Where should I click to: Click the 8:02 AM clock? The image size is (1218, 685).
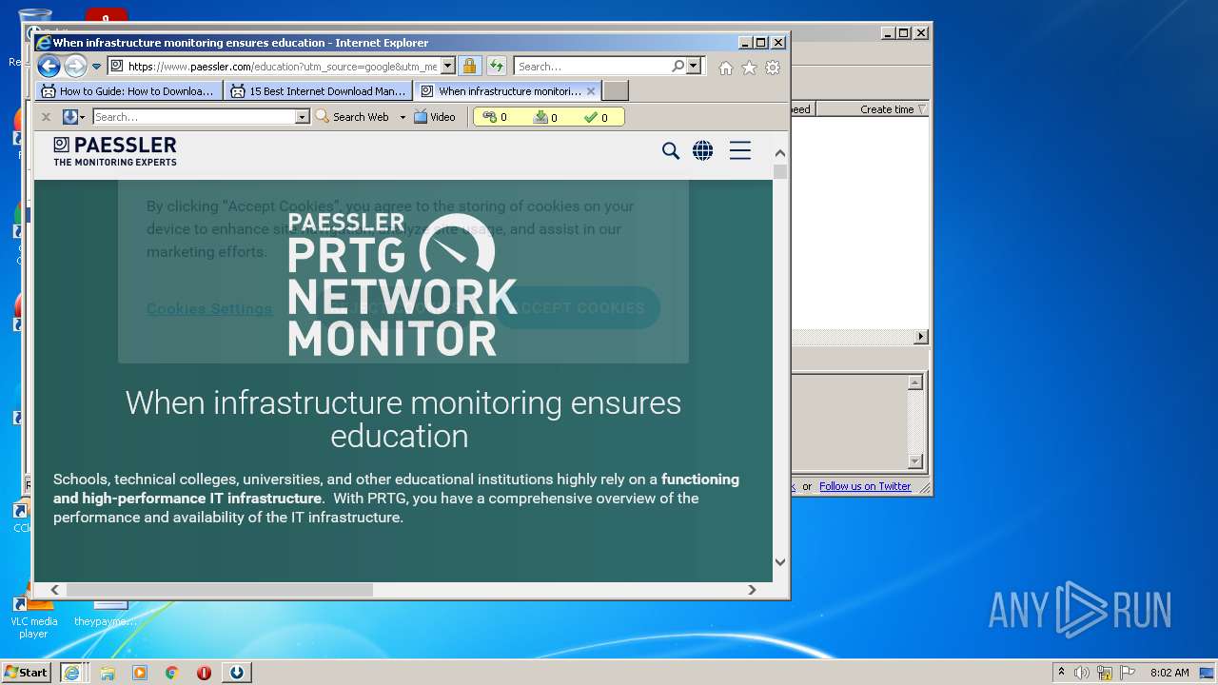coord(1169,673)
